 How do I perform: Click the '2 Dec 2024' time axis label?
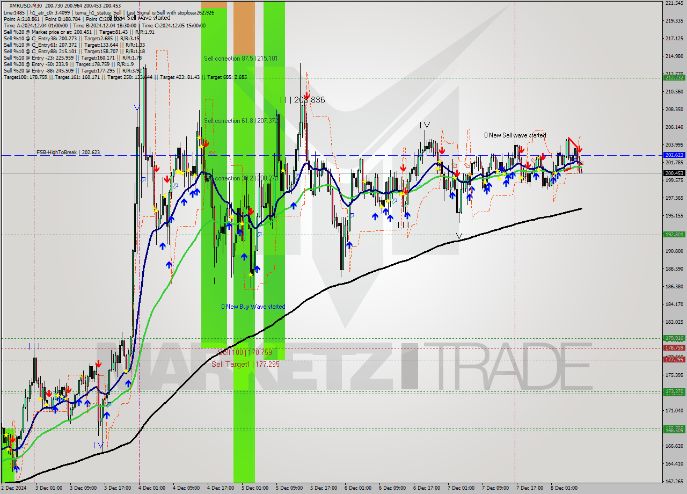[13, 488]
